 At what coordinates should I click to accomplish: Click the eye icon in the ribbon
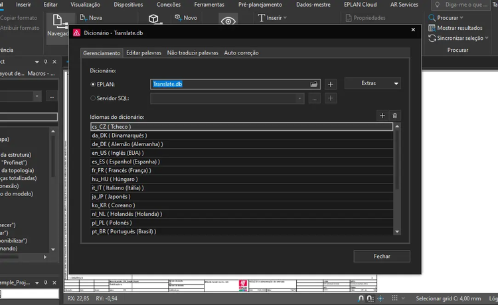point(228,22)
